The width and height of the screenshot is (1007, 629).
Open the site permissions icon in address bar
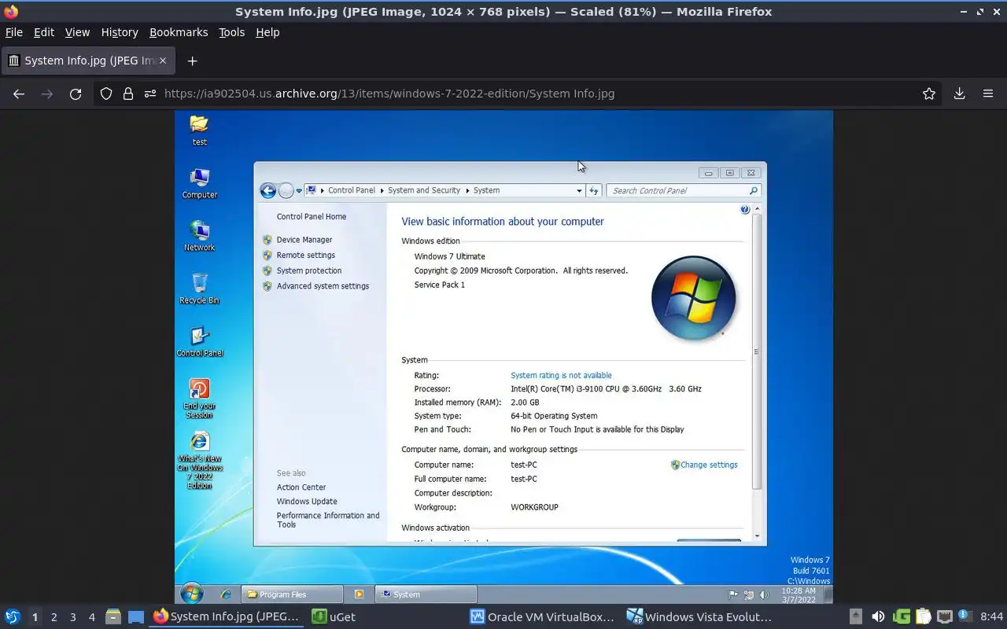tap(150, 94)
